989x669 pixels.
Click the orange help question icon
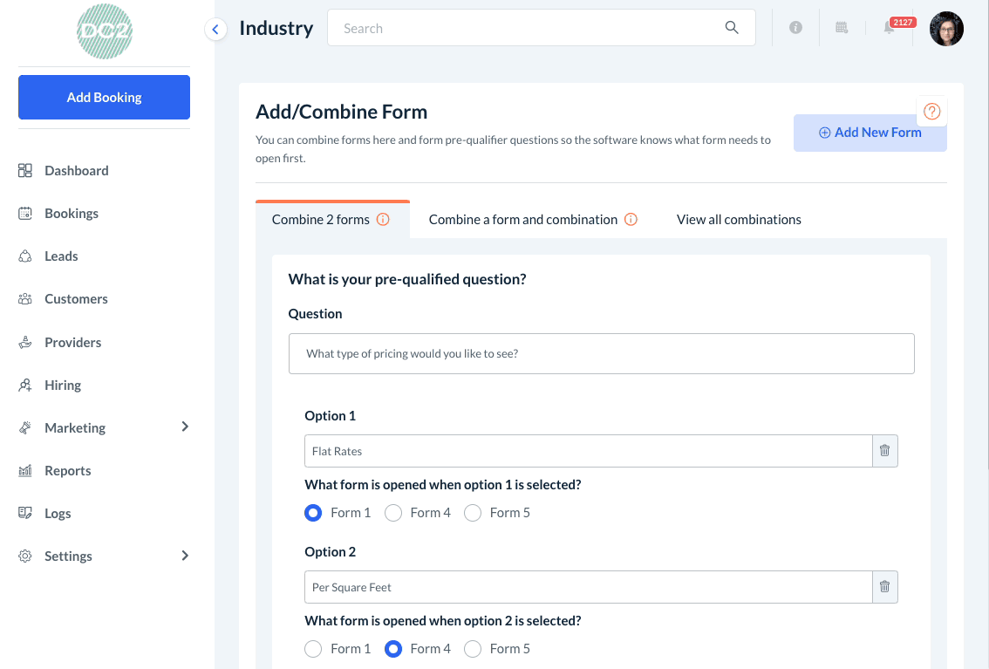[932, 112]
